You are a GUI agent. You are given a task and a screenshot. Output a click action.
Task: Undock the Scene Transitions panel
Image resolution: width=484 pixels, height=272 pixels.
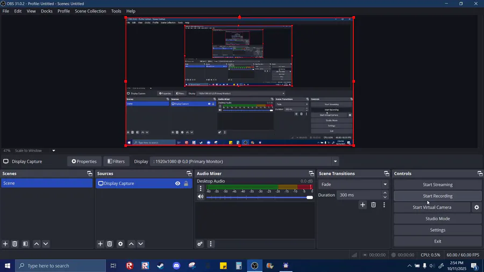click(x=387, y=173)
